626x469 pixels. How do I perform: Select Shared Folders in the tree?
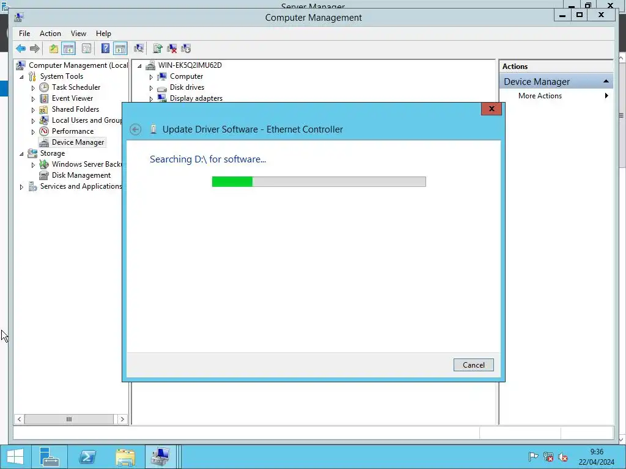coord(75,109)
